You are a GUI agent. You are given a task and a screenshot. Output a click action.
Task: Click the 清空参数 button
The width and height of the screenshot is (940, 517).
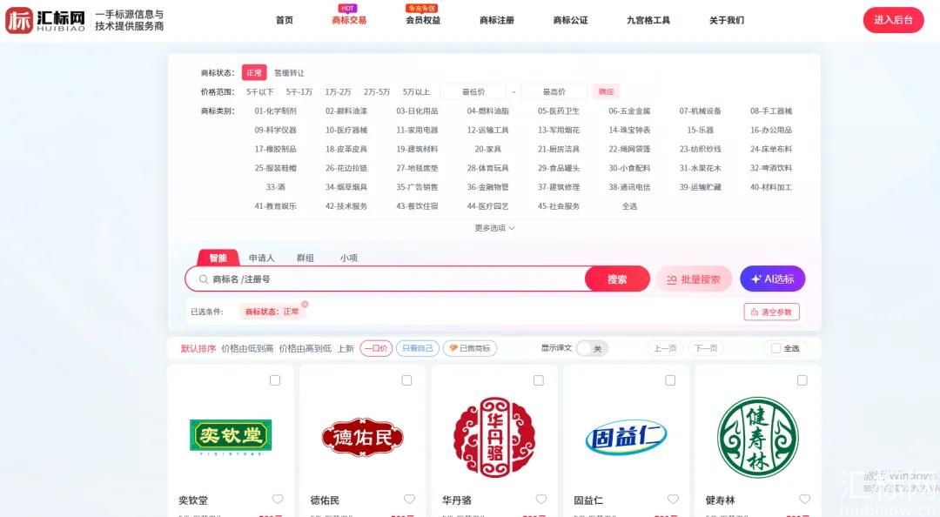(x=771, y=312)
